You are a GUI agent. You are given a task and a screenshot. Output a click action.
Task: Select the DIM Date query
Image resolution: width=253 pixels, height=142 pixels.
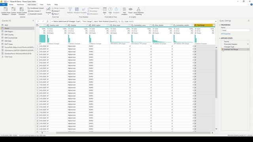click(x=17, y=41)
